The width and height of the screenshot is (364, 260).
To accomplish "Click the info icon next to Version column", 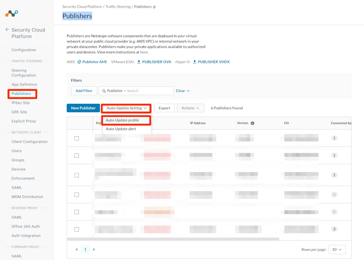I will pos(252,123).
